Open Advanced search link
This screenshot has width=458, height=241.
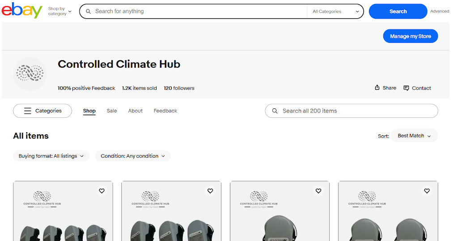click(x=440, y=11)
